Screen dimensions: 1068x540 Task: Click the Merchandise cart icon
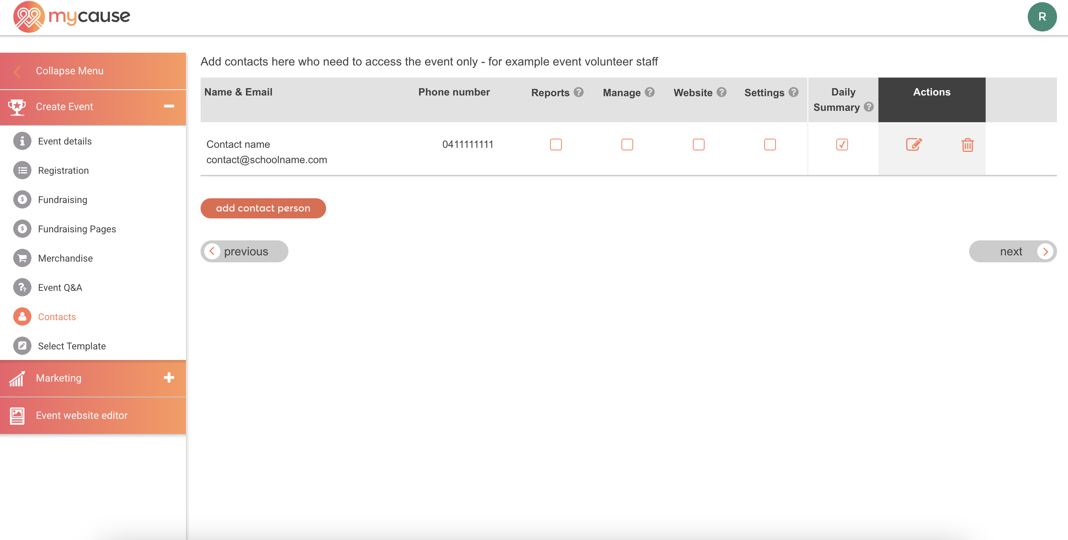click(x=22, y=258)
